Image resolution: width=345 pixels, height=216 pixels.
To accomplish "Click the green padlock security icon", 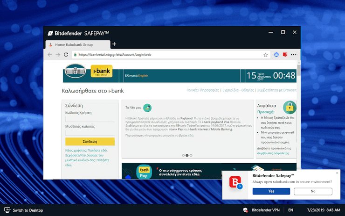I will (290, 108).
